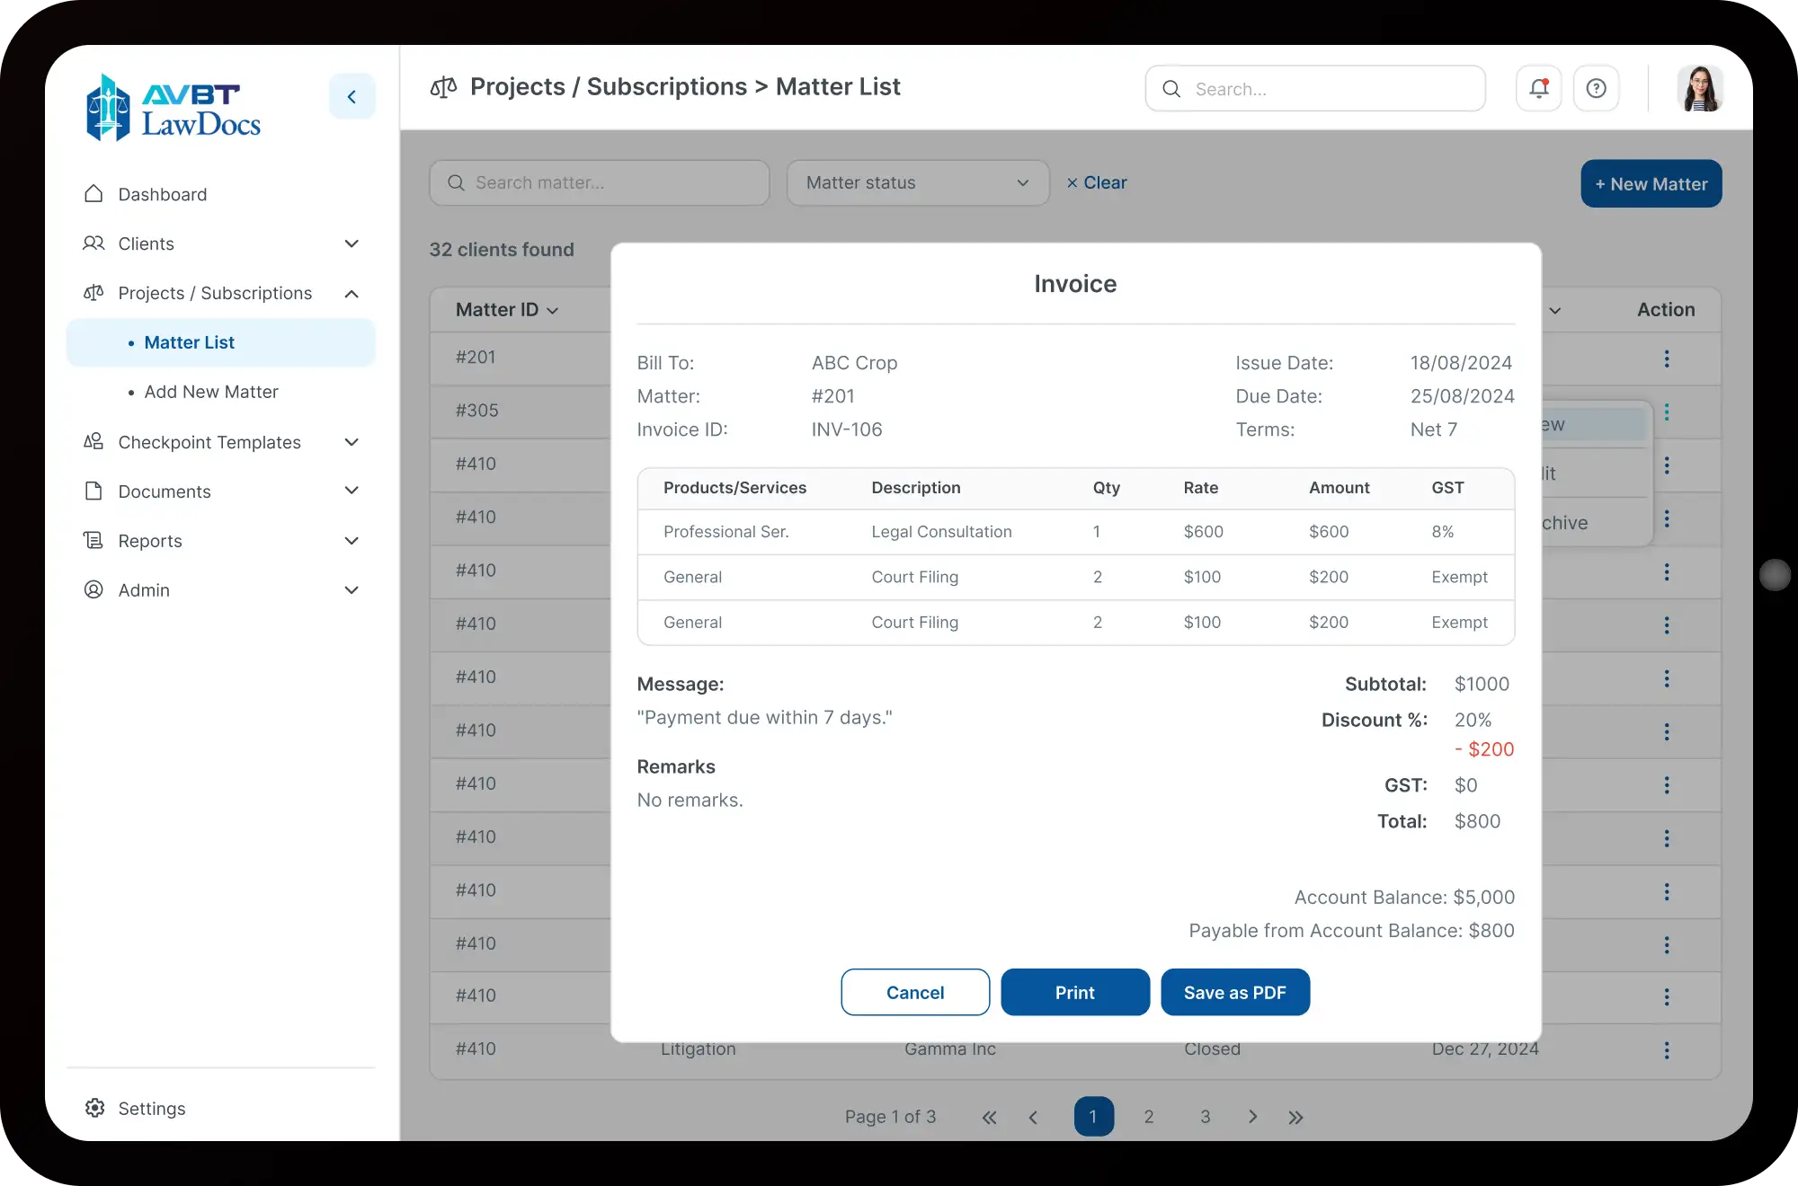This screenshot has height=1186, width=1798.
Task: Jump to last page double arrow
Action: pos(1295,1117)
